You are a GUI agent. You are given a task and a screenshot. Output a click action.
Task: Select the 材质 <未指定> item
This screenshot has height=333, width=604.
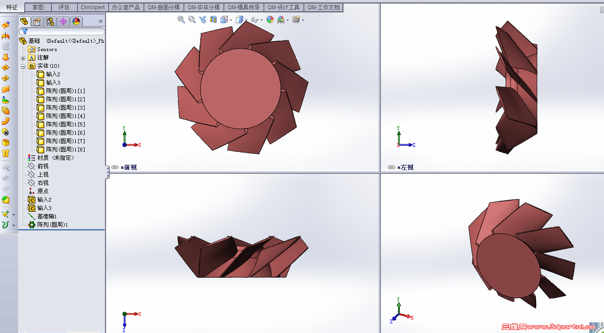tap(56, 158)
